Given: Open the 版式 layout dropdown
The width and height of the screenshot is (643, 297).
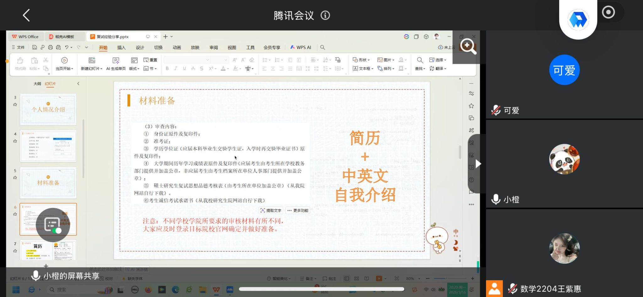Looking at the screenshot, I should click(x=134, y=68).
